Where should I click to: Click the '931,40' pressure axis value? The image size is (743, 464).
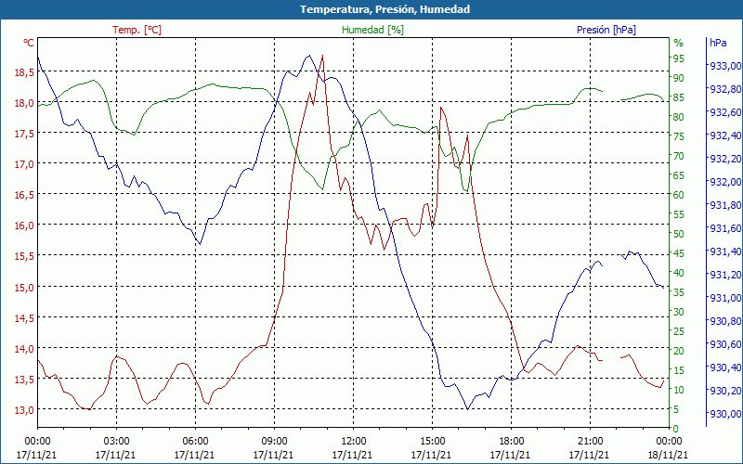725,251
